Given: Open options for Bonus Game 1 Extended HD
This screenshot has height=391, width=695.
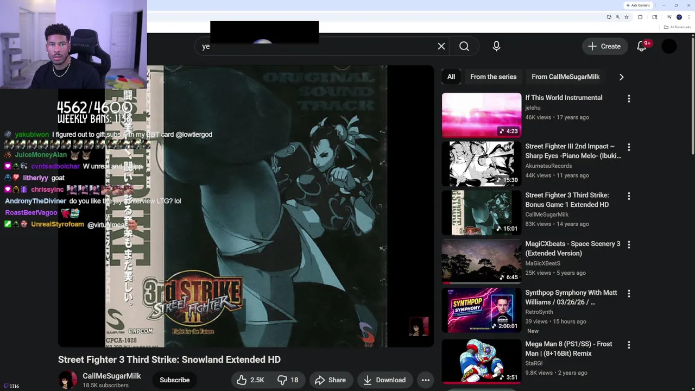Looking at the screenshot, I should pyautogui.click(x=629, y=196).
